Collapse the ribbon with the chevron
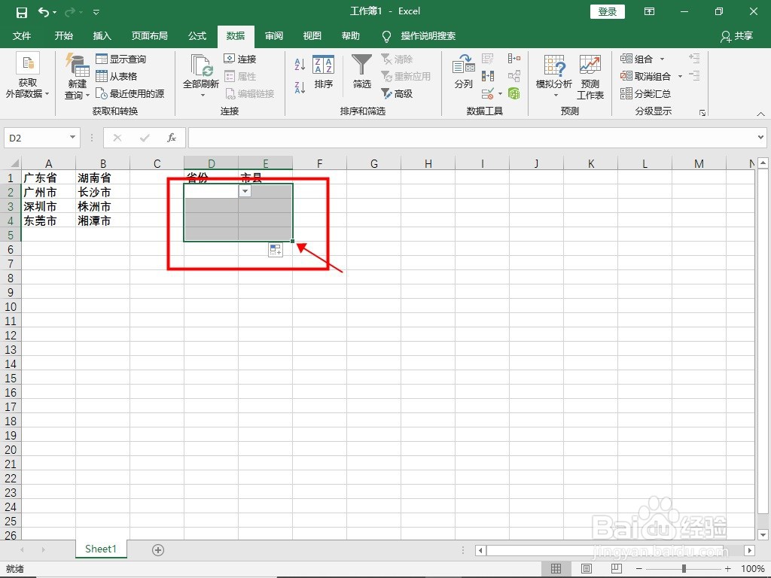The image size is (771, 578). 760,114
